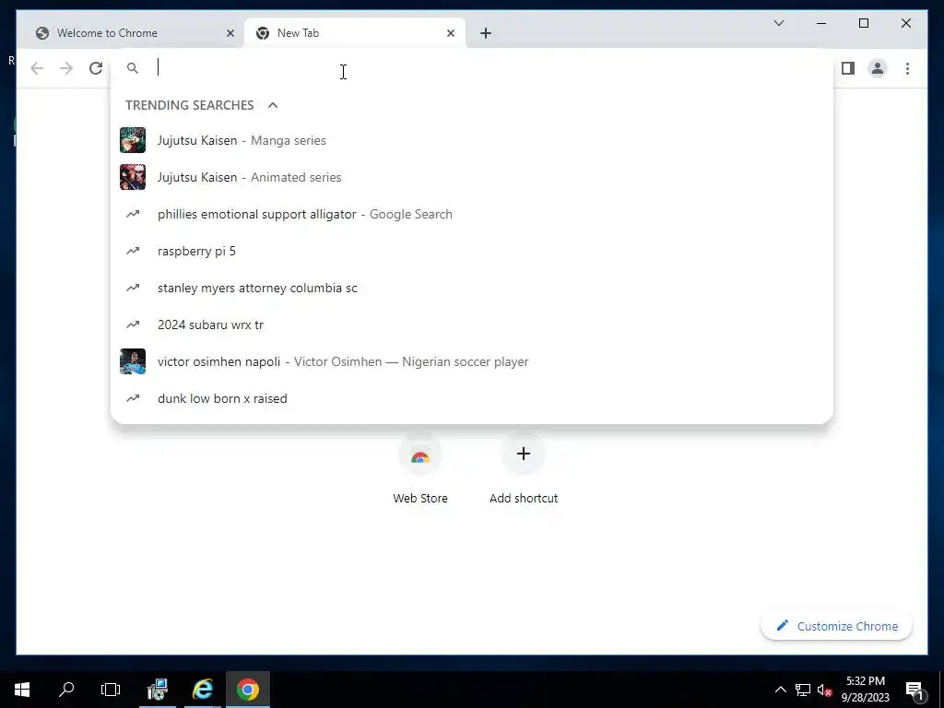The height and width of the screenshot is (708, 944).
Task: Open Customize Chrome button
Action: click(x=837, y=626)
